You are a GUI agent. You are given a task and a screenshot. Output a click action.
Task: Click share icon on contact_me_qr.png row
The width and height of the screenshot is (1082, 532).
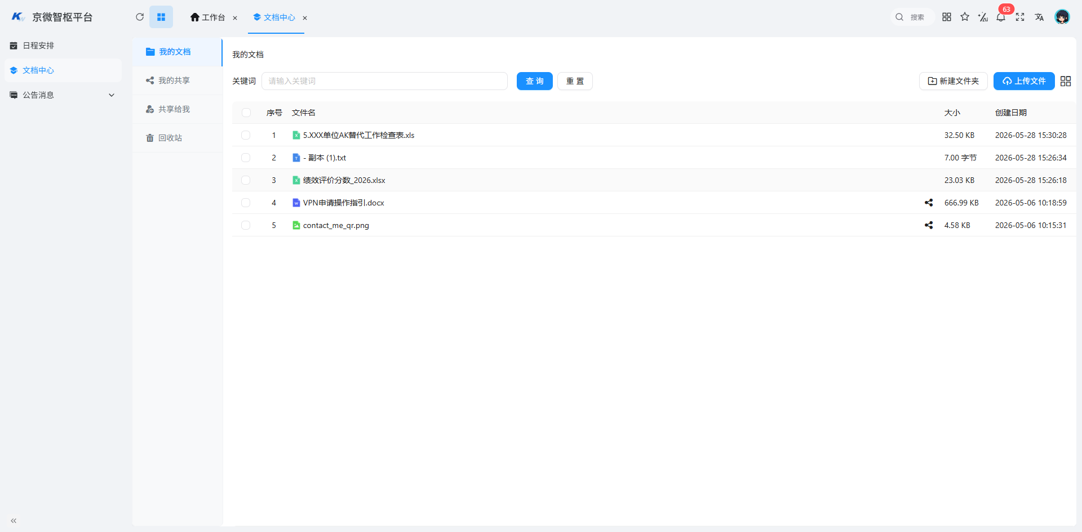point(929,225)
